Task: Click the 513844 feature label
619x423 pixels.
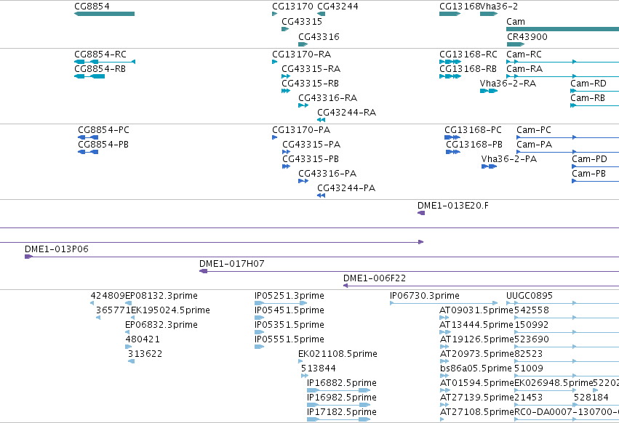Action: tap(318, 368)
